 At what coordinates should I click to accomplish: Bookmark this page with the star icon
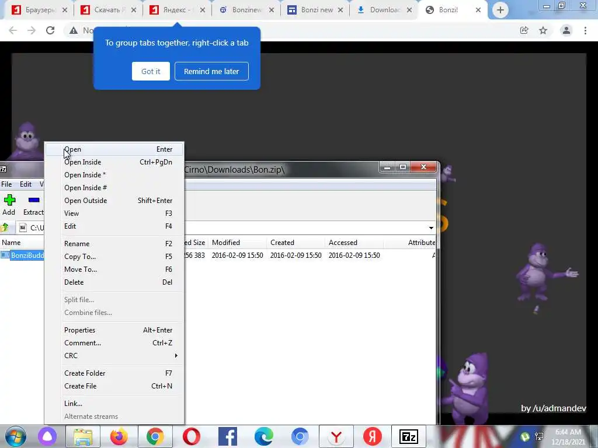543,30
